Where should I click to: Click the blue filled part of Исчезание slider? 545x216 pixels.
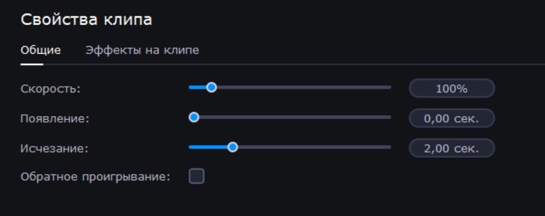click(208, 147)
